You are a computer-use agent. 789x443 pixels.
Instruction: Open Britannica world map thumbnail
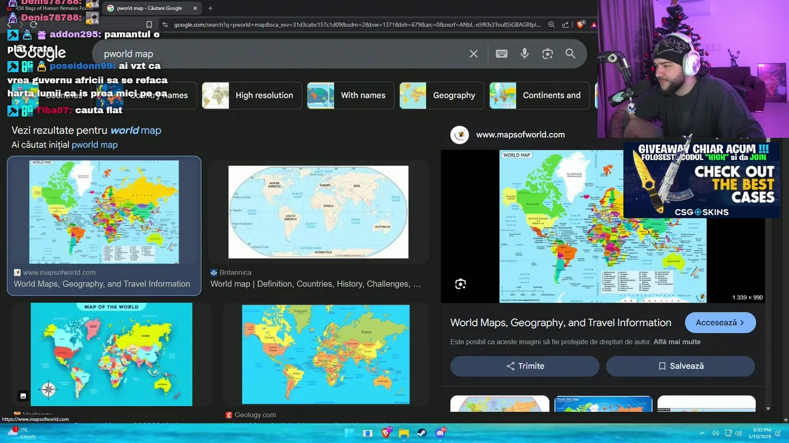[x=318, y=212]
